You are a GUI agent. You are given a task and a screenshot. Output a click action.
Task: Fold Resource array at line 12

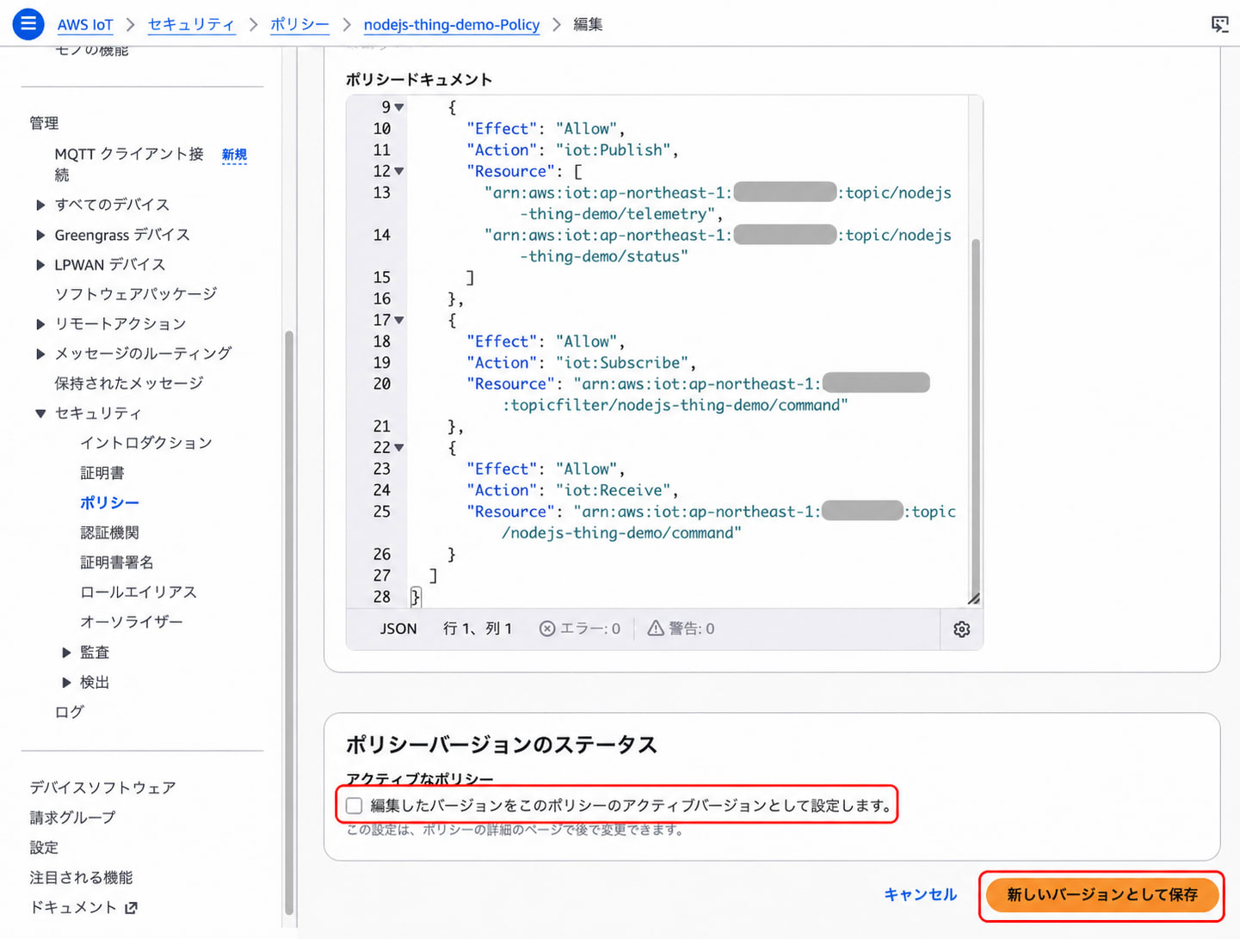(x=399, y=171)
